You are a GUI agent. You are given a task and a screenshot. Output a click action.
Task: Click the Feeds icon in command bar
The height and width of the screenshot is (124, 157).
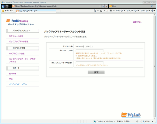coord(101,11)
